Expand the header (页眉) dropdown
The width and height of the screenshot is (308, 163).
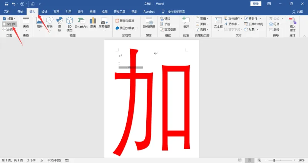tap(202, 18)
